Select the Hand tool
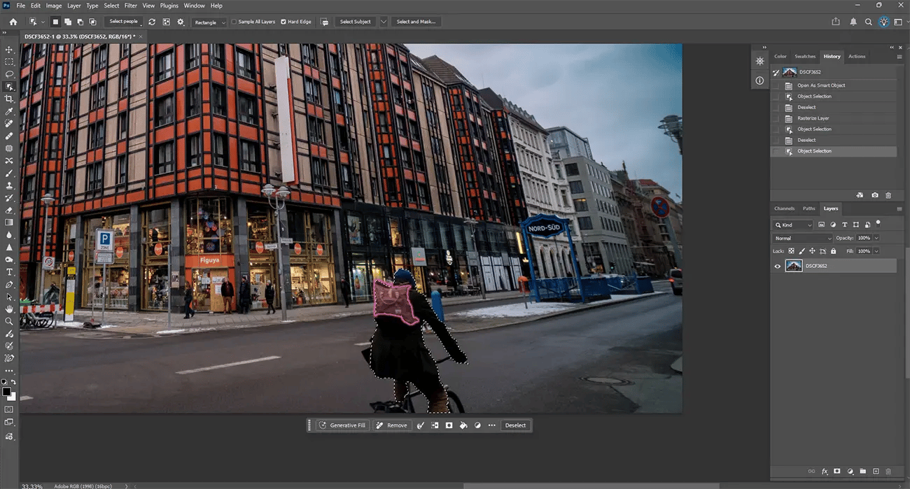 [x=9, y=309]
